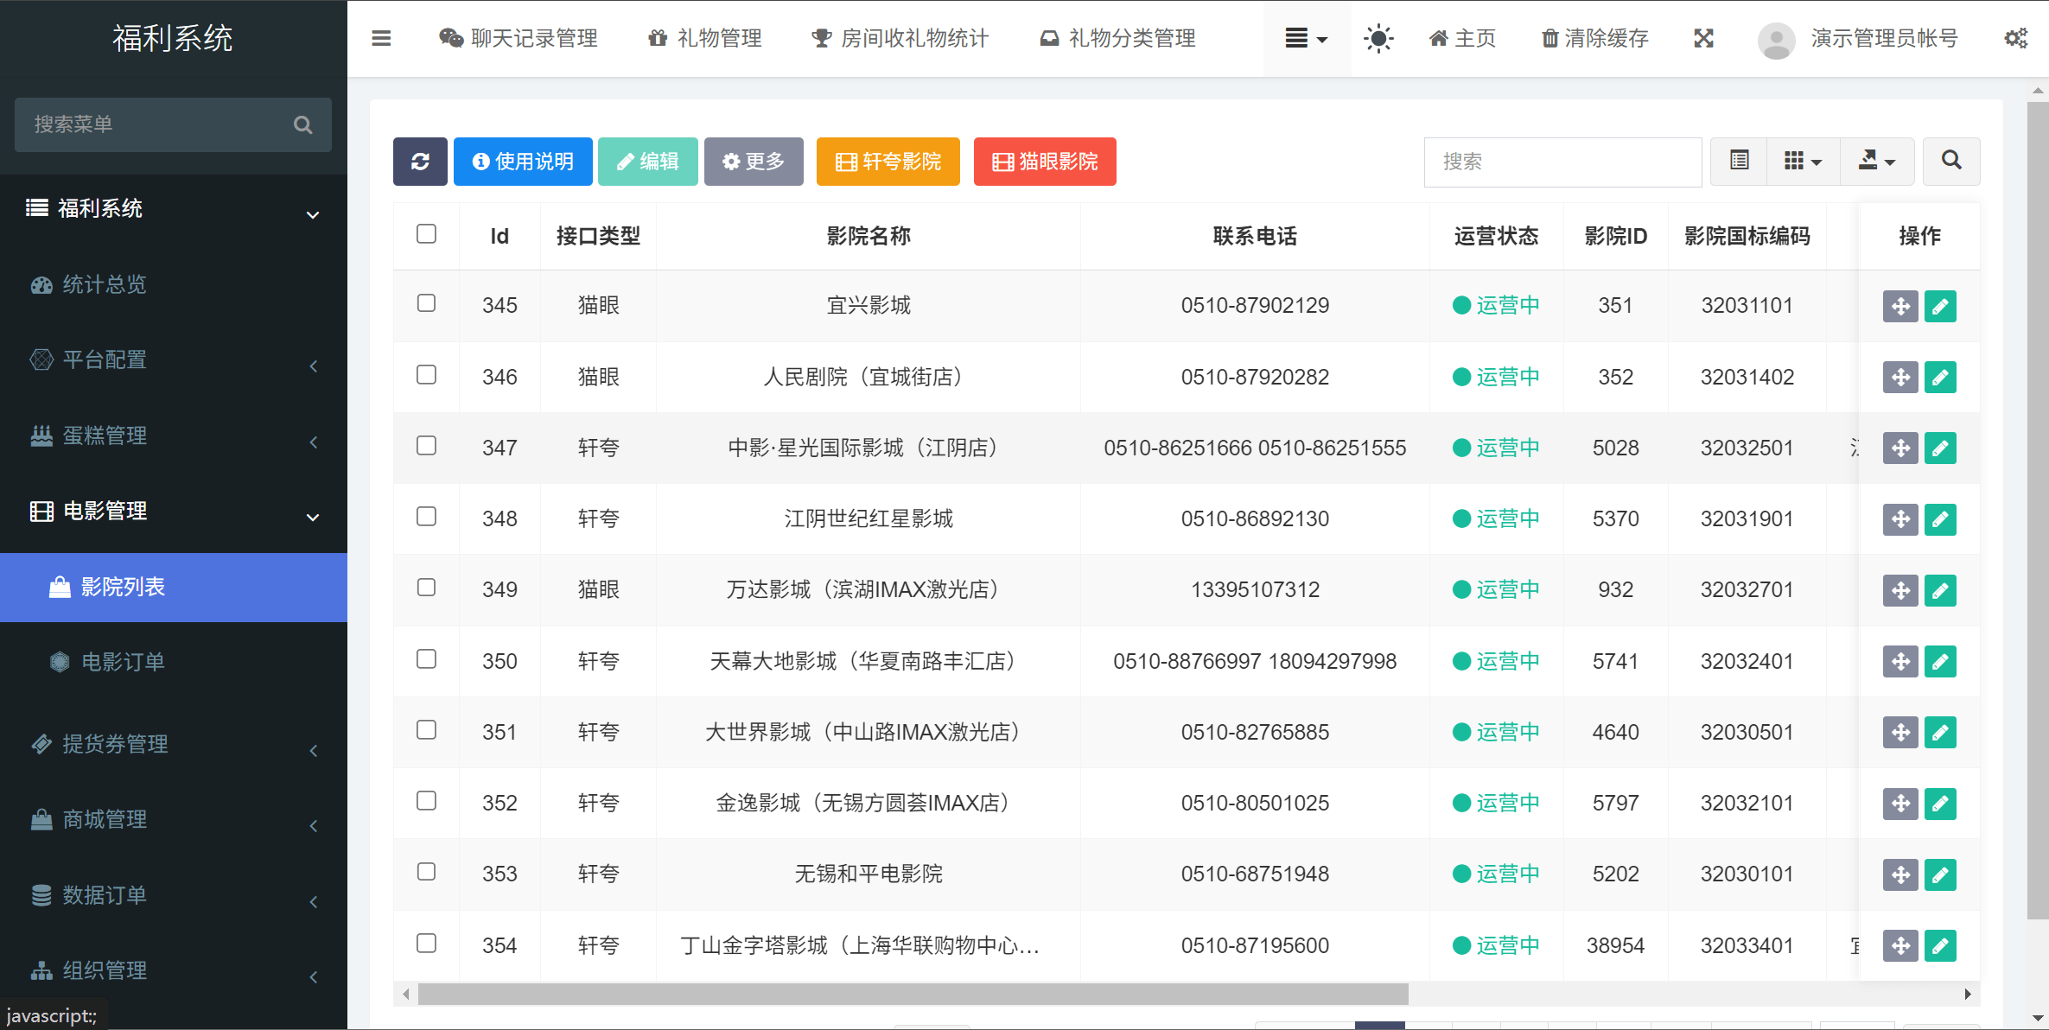Click the 清除缓存 link
2049x1030 pixels.
coord(1595,38)
